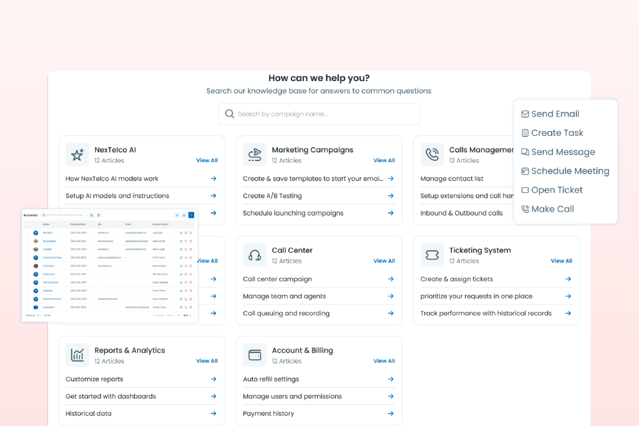This screenshot has width=639, height=426.
Task: Open the arrow for Create A/B Testing
Action: 391,196
